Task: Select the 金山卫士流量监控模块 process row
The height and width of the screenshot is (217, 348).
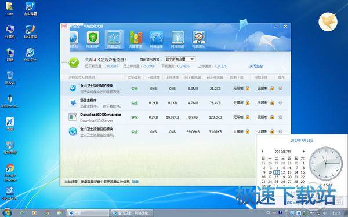Action: [x=175, y=131]
